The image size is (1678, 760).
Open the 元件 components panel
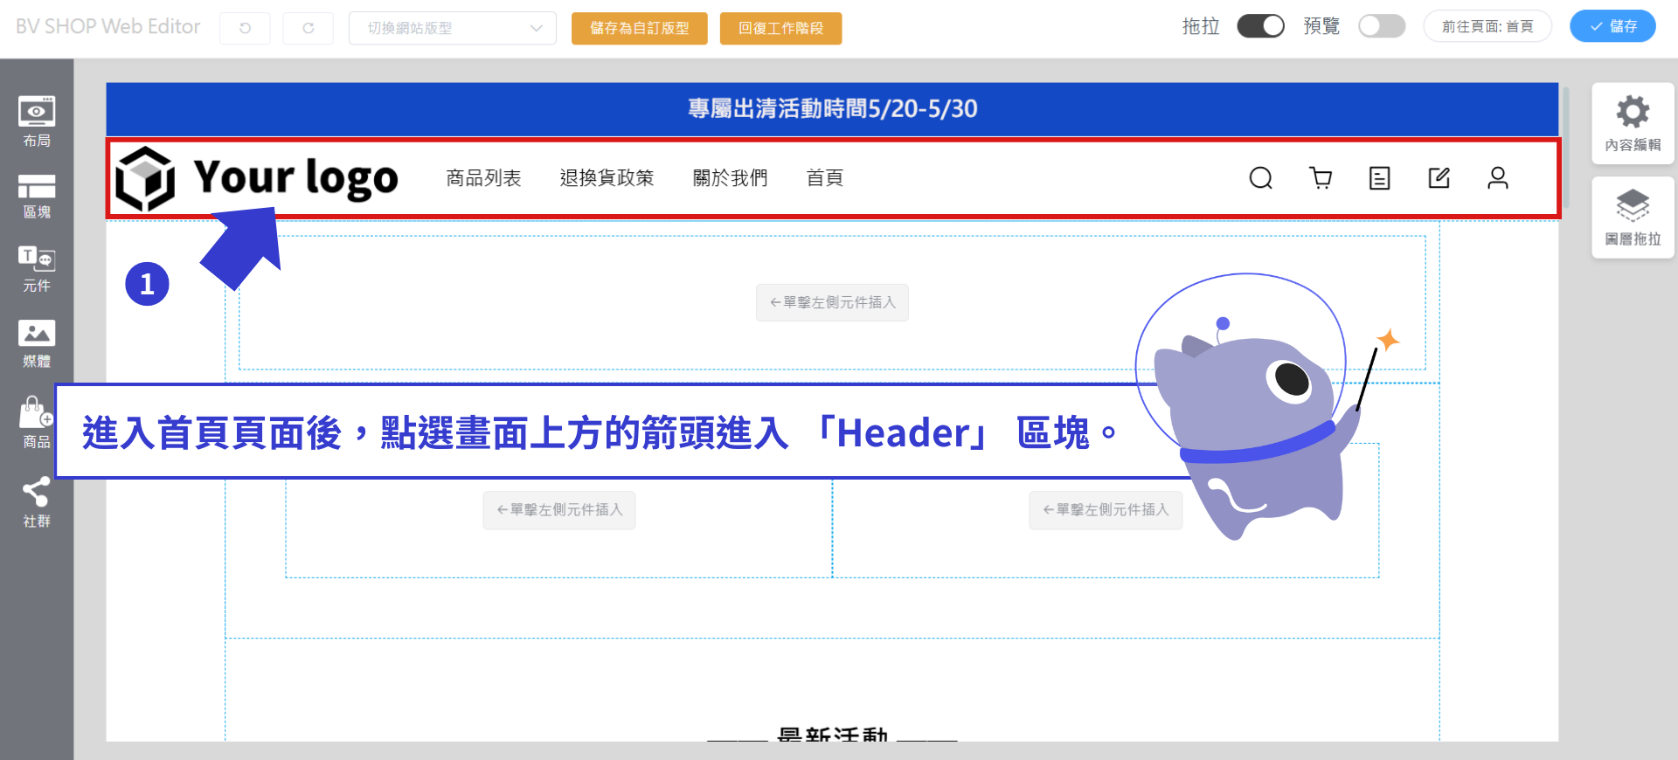pos(37,269)
